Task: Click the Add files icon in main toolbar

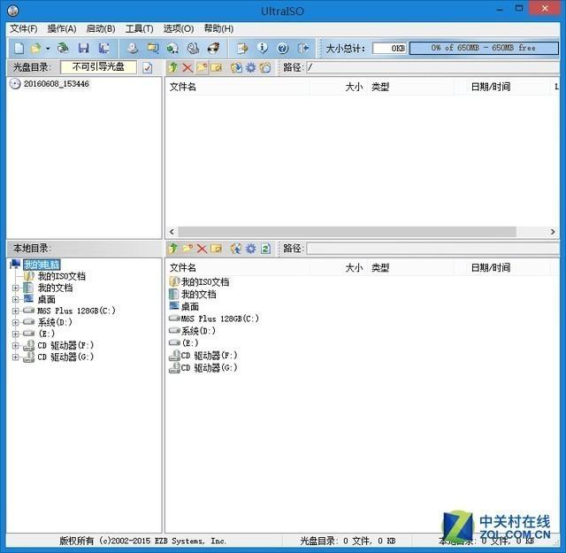Action: (x=242, y=48)
